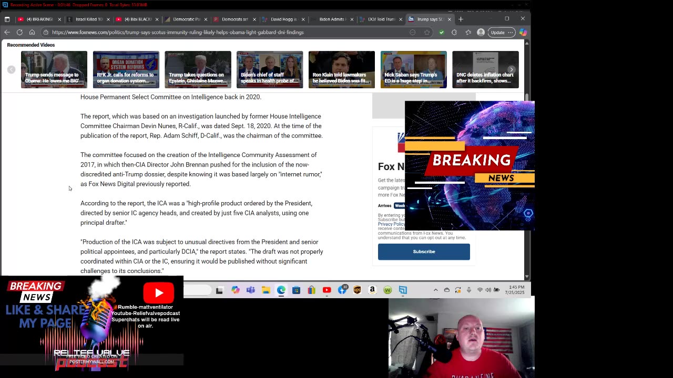Screen dimensions: 673x378
Task: Click the Microsoft Edge taskbar icon
Action: 281,290
